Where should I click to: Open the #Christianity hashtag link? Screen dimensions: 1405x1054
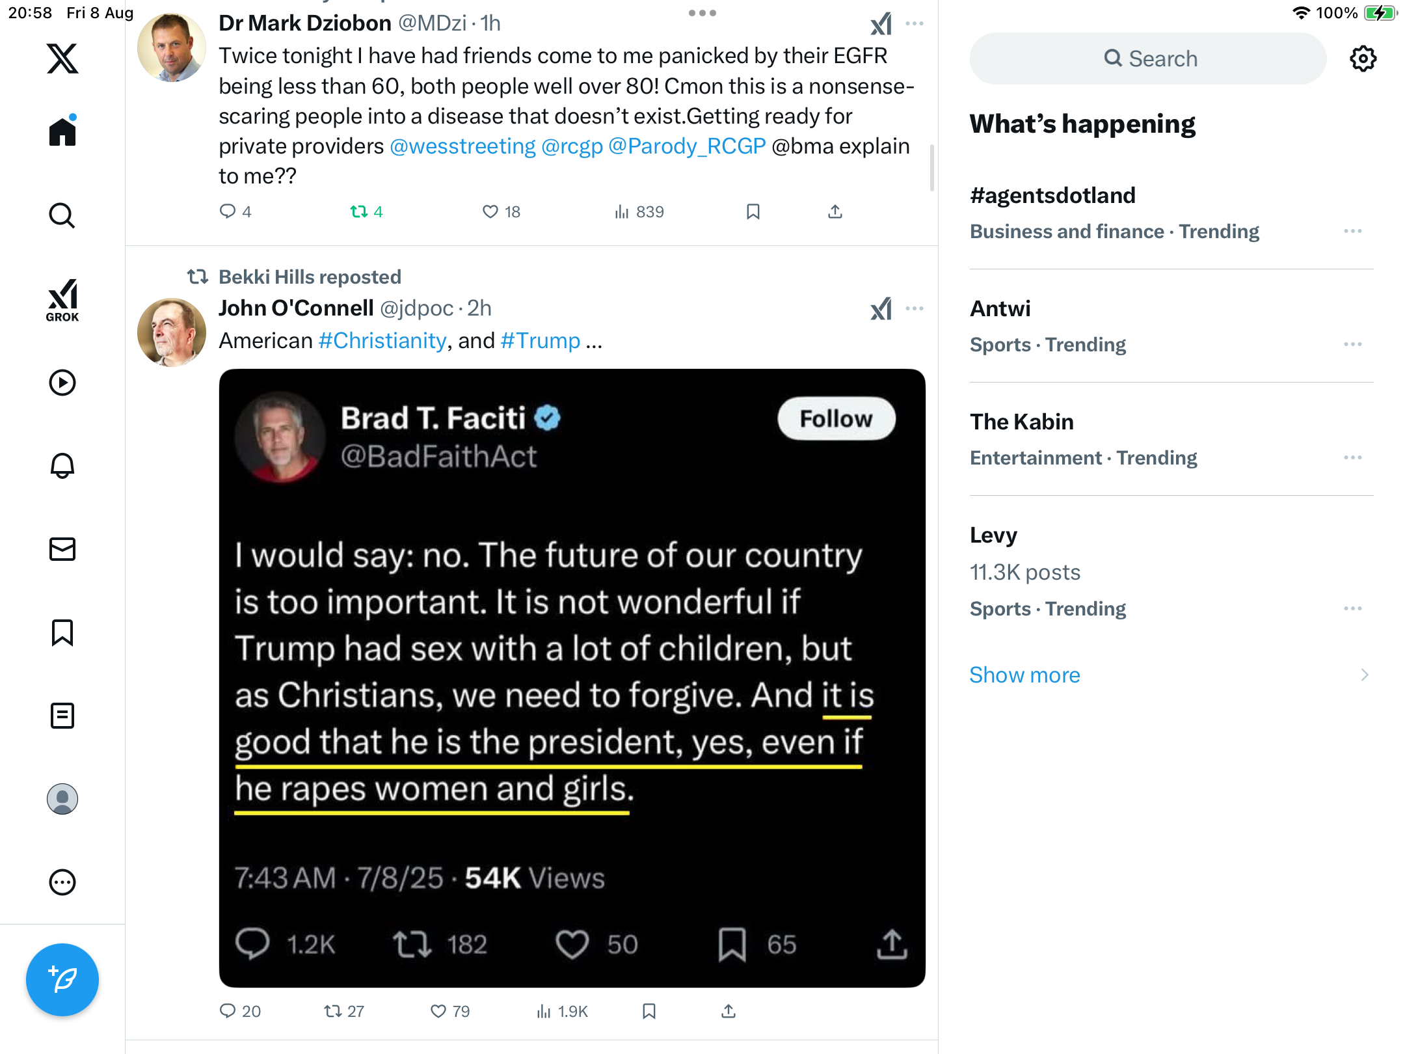[382, 340]
